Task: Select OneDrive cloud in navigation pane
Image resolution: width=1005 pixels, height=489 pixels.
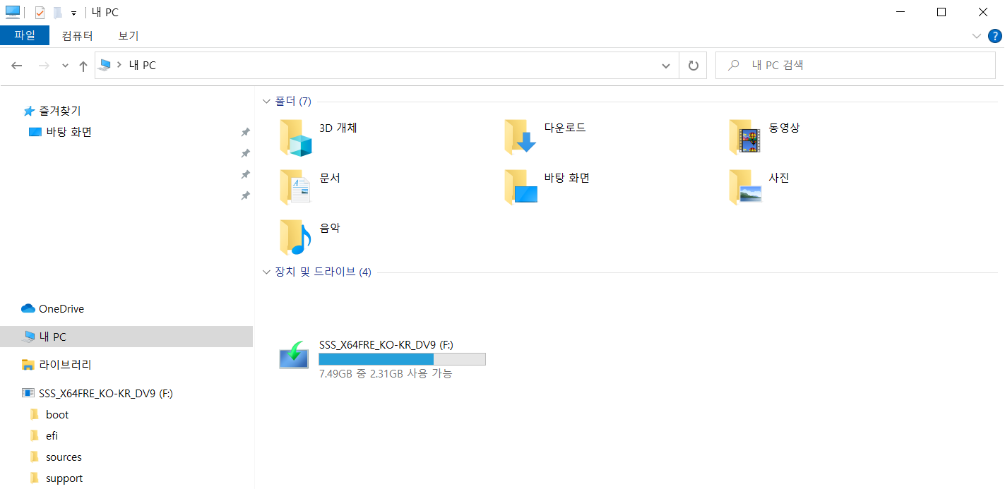Action: (x=53, y=308)
